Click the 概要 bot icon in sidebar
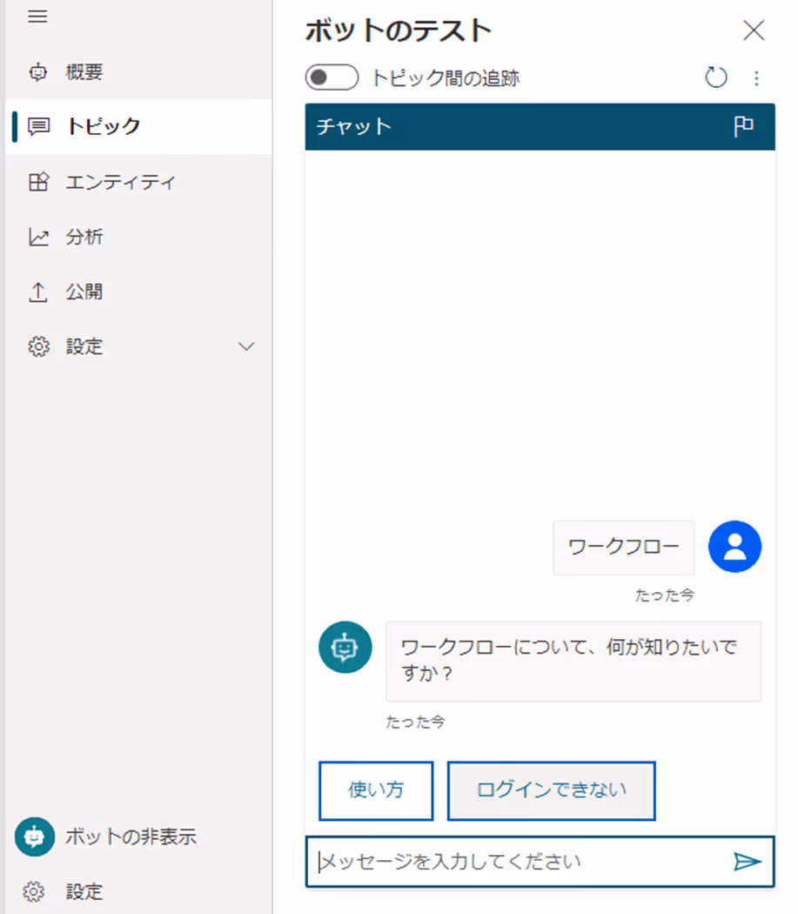The image size is (798, 914). tap(38, 72)
